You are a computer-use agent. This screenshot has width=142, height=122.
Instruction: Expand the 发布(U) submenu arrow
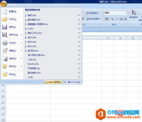point(21,66)
